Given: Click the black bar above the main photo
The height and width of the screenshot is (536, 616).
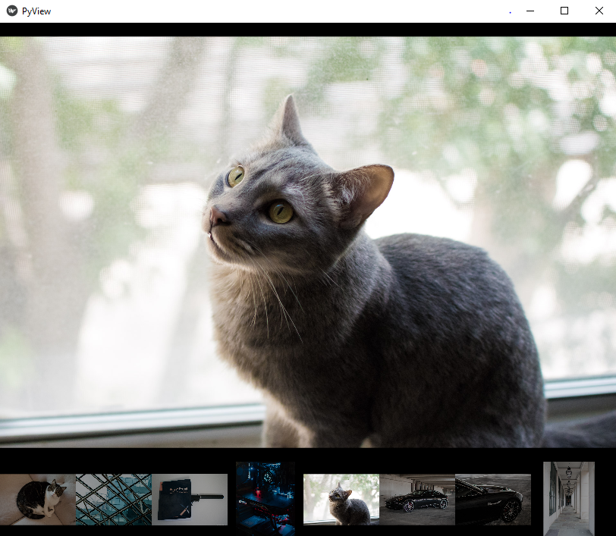Looking at the screenshot, I should pos(308,30).
